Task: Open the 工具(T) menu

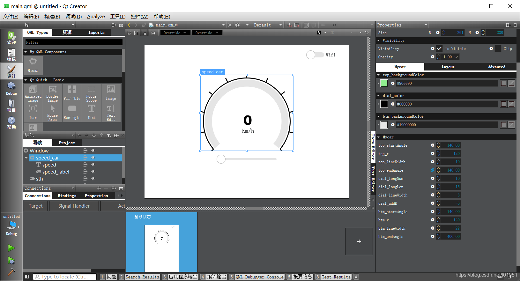Action: [118, 16]
